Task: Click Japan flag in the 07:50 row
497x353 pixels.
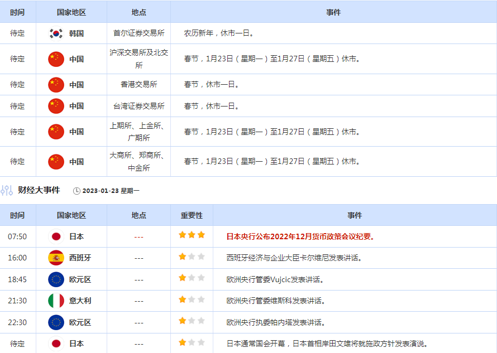Action: click(x=56, y=236)
